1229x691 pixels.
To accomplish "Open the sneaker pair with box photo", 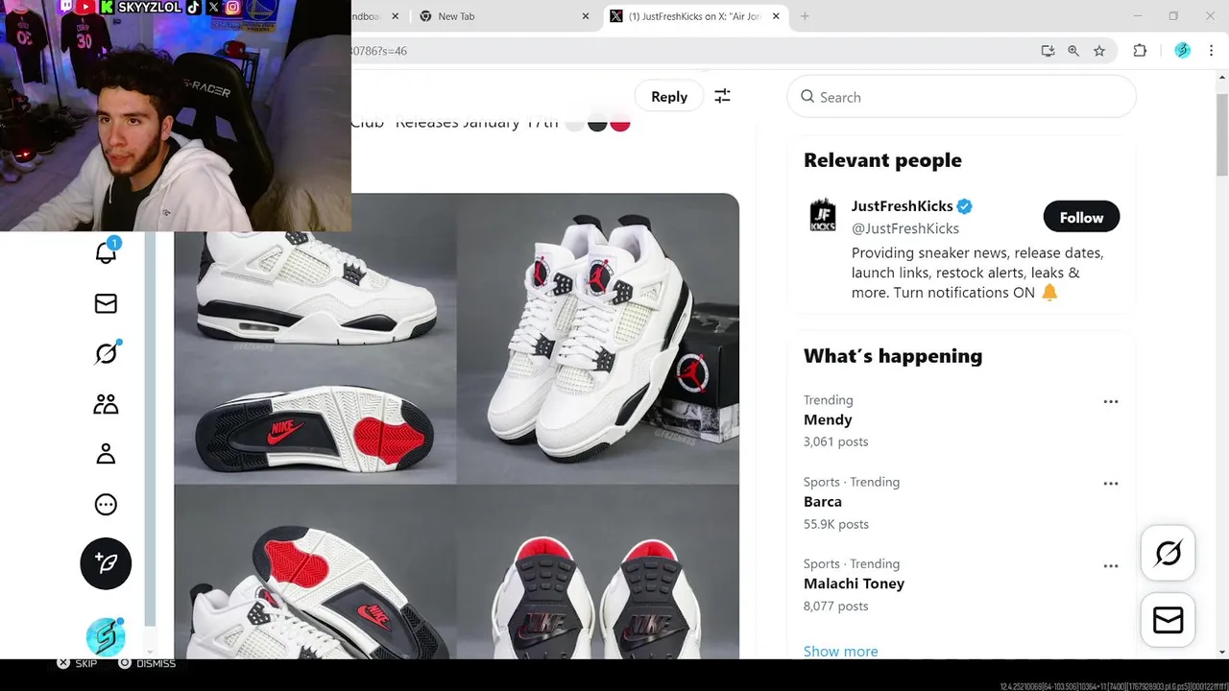I will pyautogui.click(x=598, y=338).
